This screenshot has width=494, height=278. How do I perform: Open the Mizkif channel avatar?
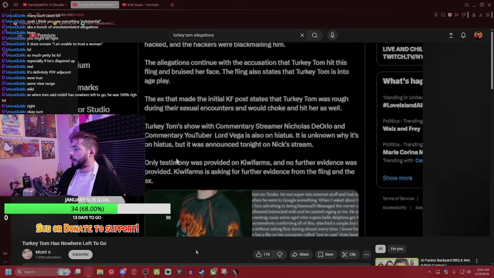click(27, 254)
